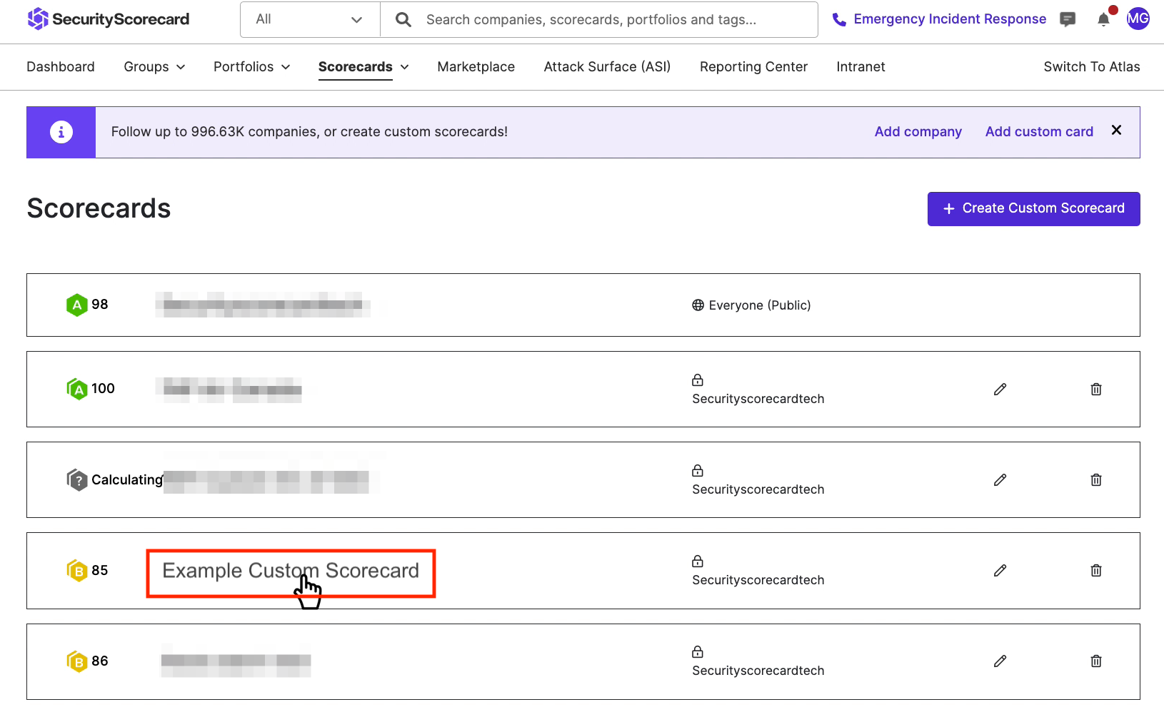1164x712 pixels.
Task: Click the lock icon in the 86 row
Action: point(698,651)
